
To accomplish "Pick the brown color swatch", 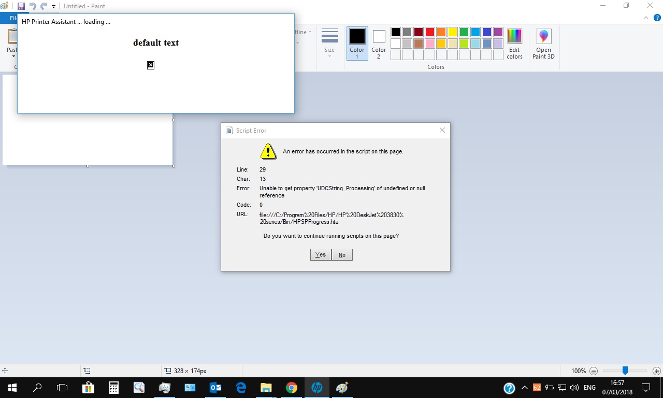I will click(x=419, y=44).
